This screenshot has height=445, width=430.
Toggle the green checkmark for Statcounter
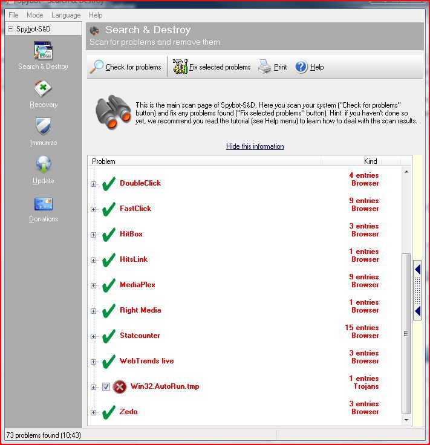(x=109, y=336)
